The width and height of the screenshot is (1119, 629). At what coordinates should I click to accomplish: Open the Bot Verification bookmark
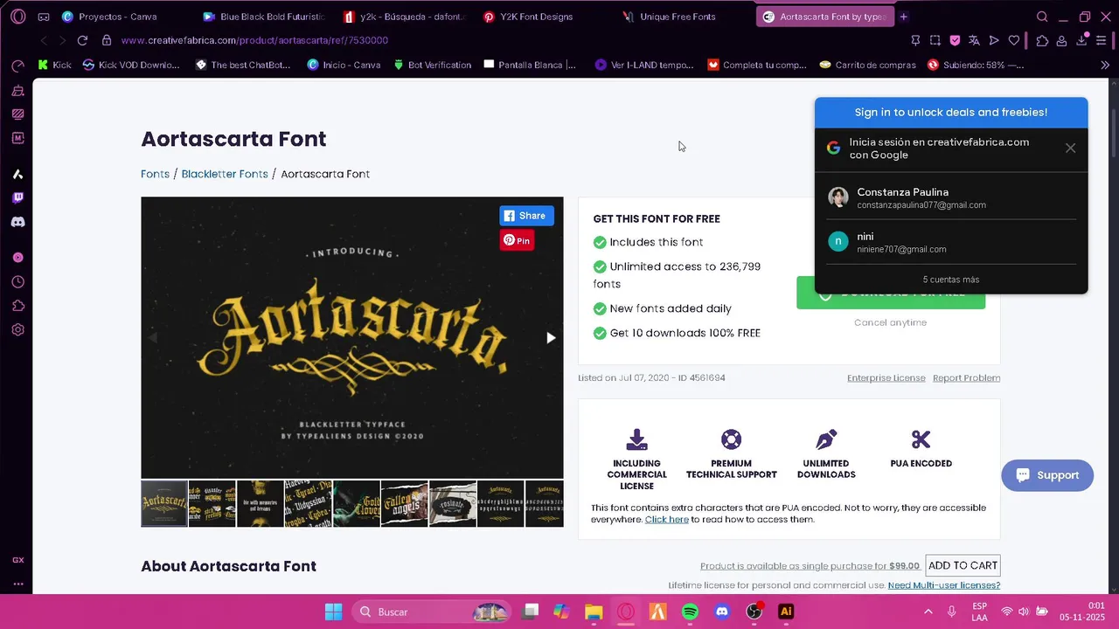pos(432,65)
